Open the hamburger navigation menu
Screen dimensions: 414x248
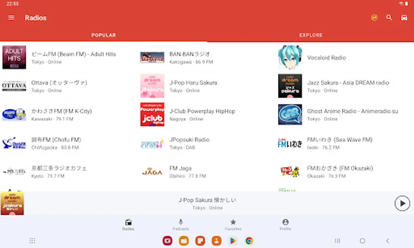[x=11, y=18]
